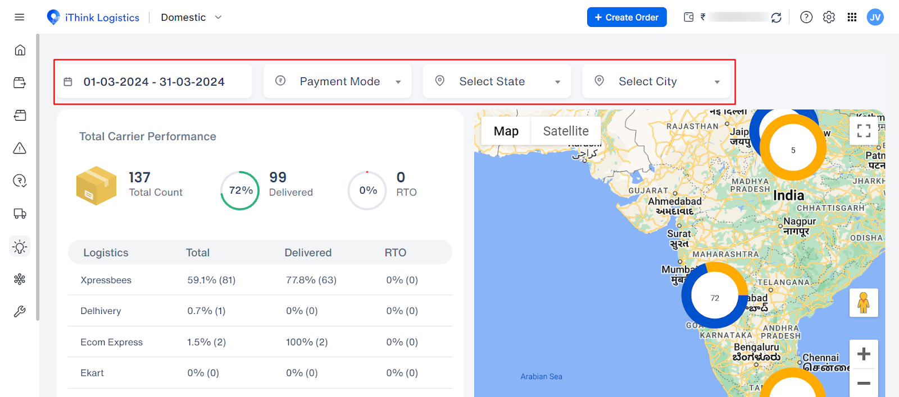Switch to the Satellite view tab
The width and height of the screenshot is (899, 397).
566,131
